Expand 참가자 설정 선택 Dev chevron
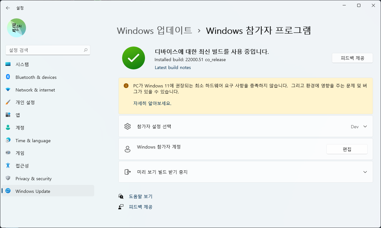 click(x=365, y=126)
